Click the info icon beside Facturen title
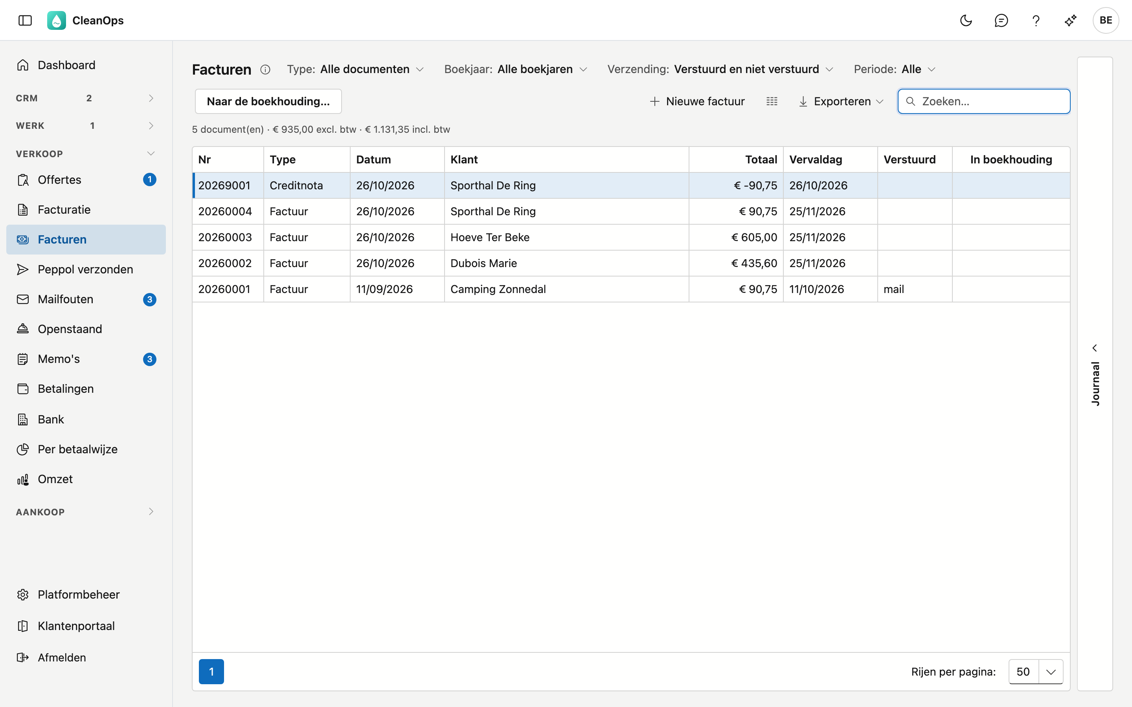Screen dimensions: 1132x707 pos(265,70)
